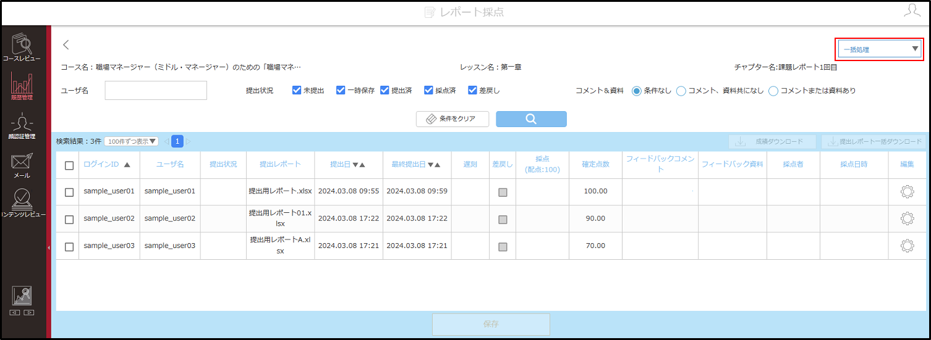Screen dimensions: 931x340
Task: Go back with the left chevron arrow
Action: (66, 44)
